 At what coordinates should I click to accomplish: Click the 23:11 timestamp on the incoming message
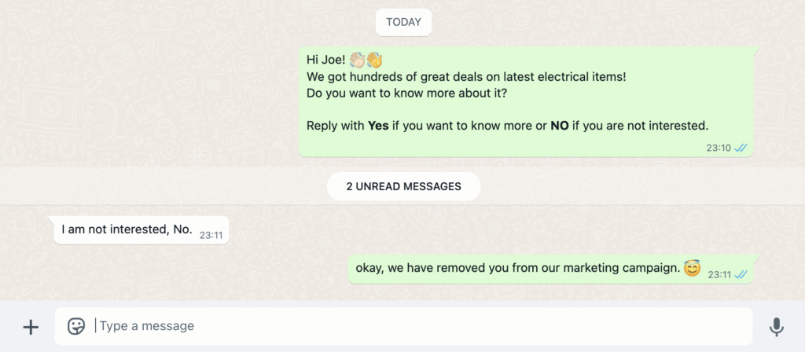211,236
